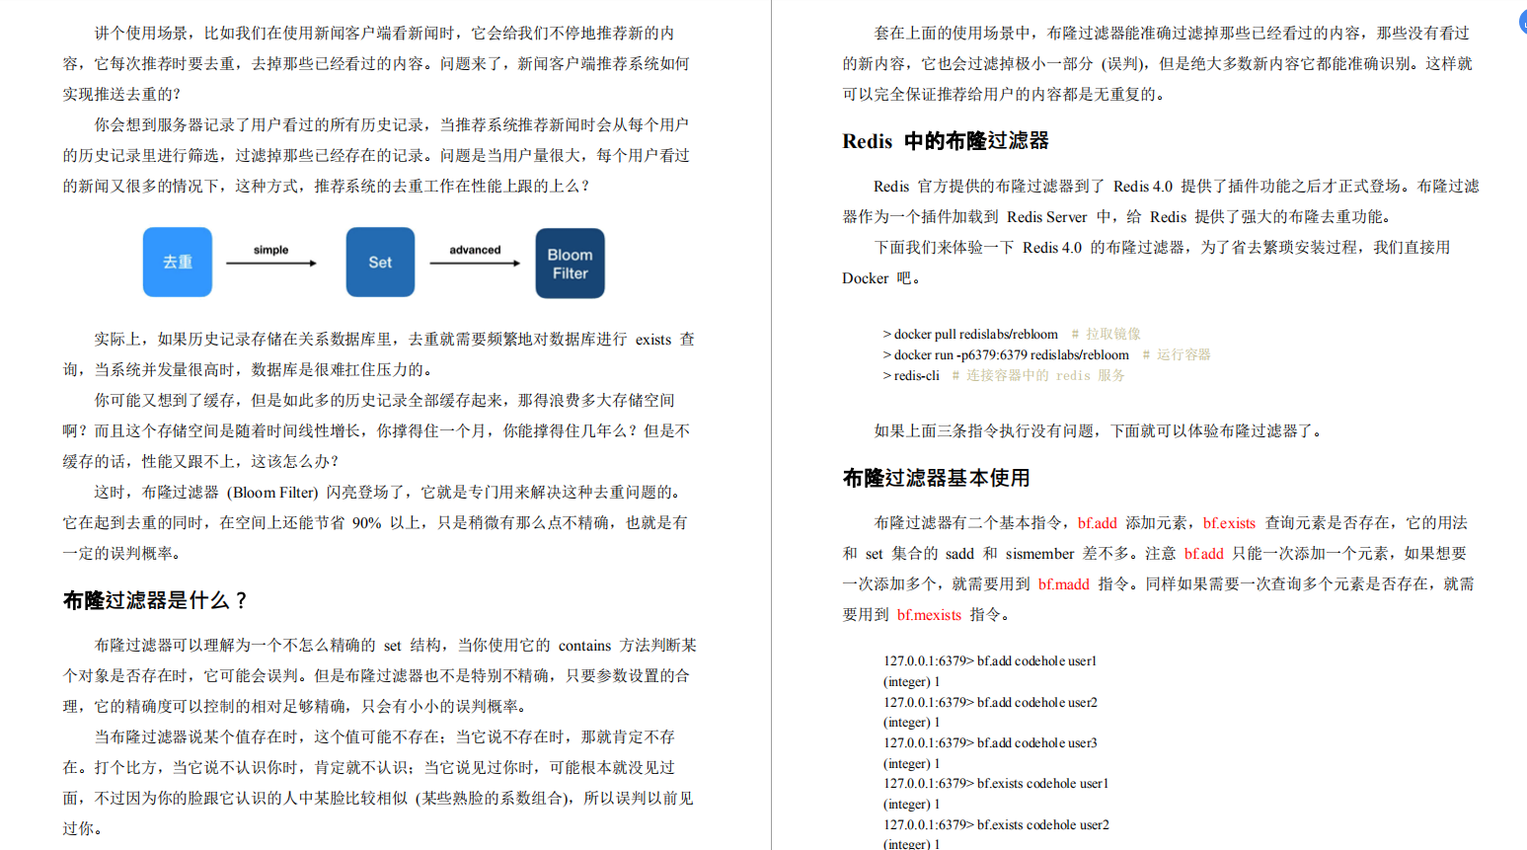The height and width of the screenshot is (850, 1527).
Task: Select heading 布隆过滤器基本使用
Action: [x=937, y=478]
